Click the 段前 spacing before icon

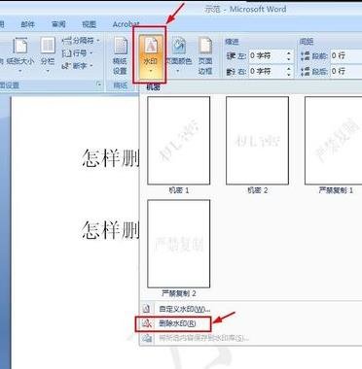[305, 55]
